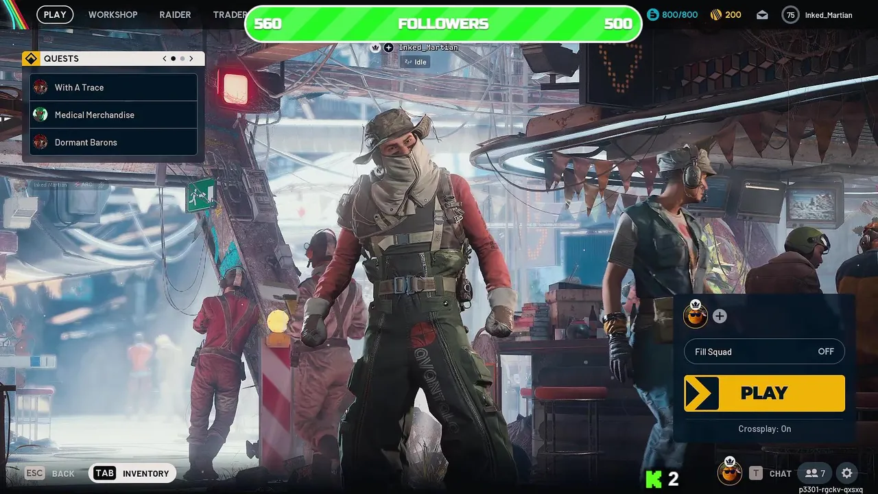
Task: Click the crown icon above the character
Action: [x=375, y=47]
